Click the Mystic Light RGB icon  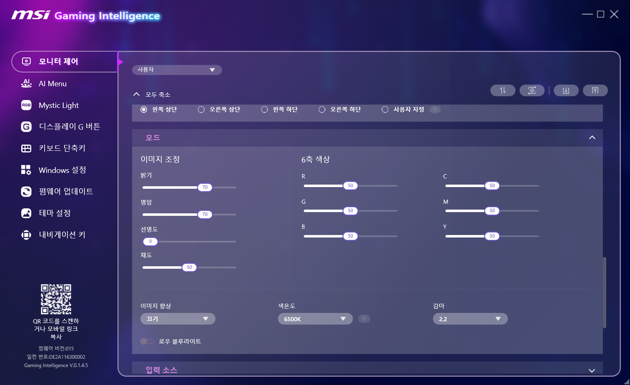coord(26,105)
